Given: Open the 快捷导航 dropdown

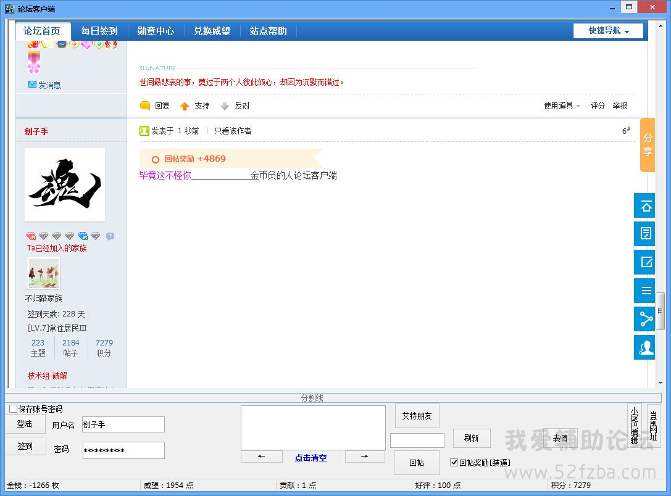Looking at the screenshot, I should click(x=608, y=31).
